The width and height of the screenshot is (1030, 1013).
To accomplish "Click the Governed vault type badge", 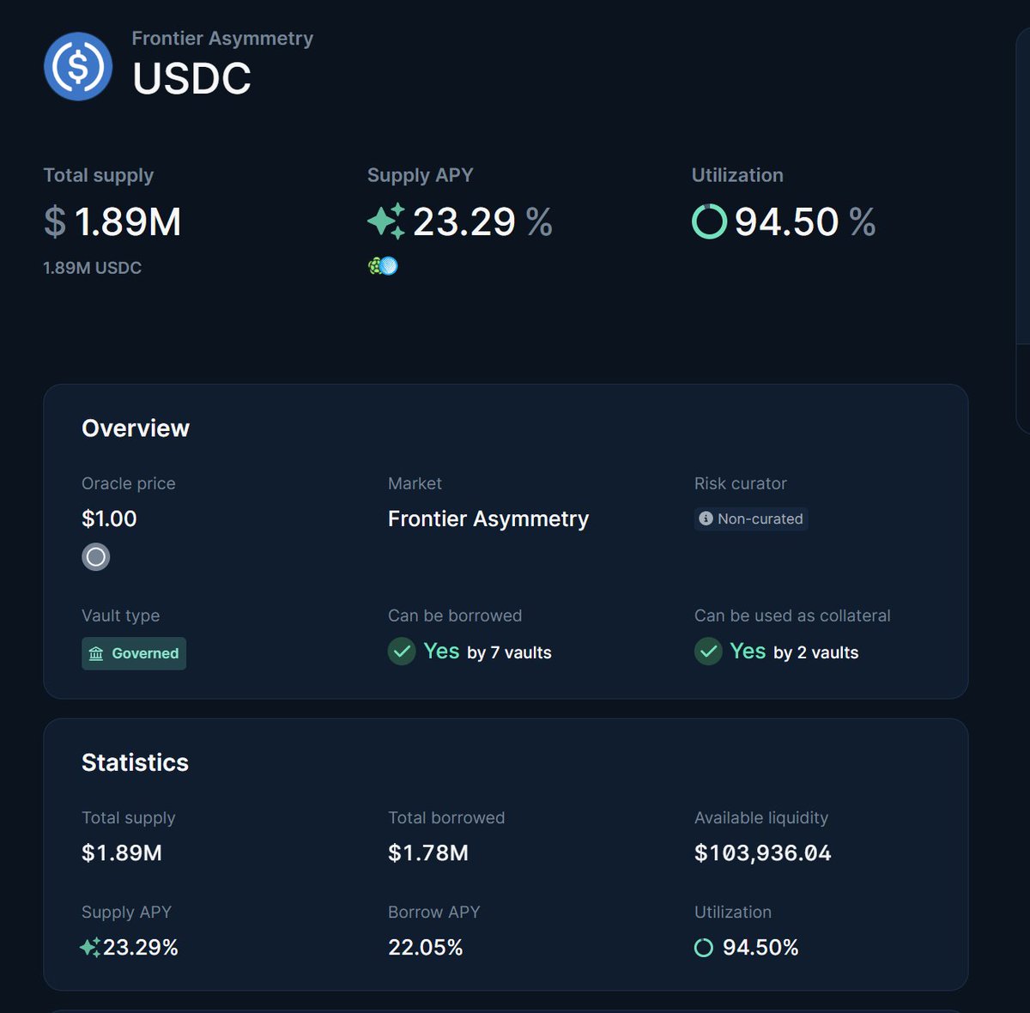I will (134, 653).
